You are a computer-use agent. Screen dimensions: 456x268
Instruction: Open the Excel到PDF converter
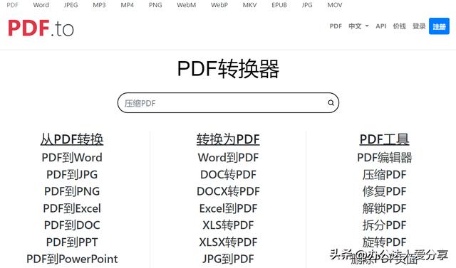(x=228, y=208)
